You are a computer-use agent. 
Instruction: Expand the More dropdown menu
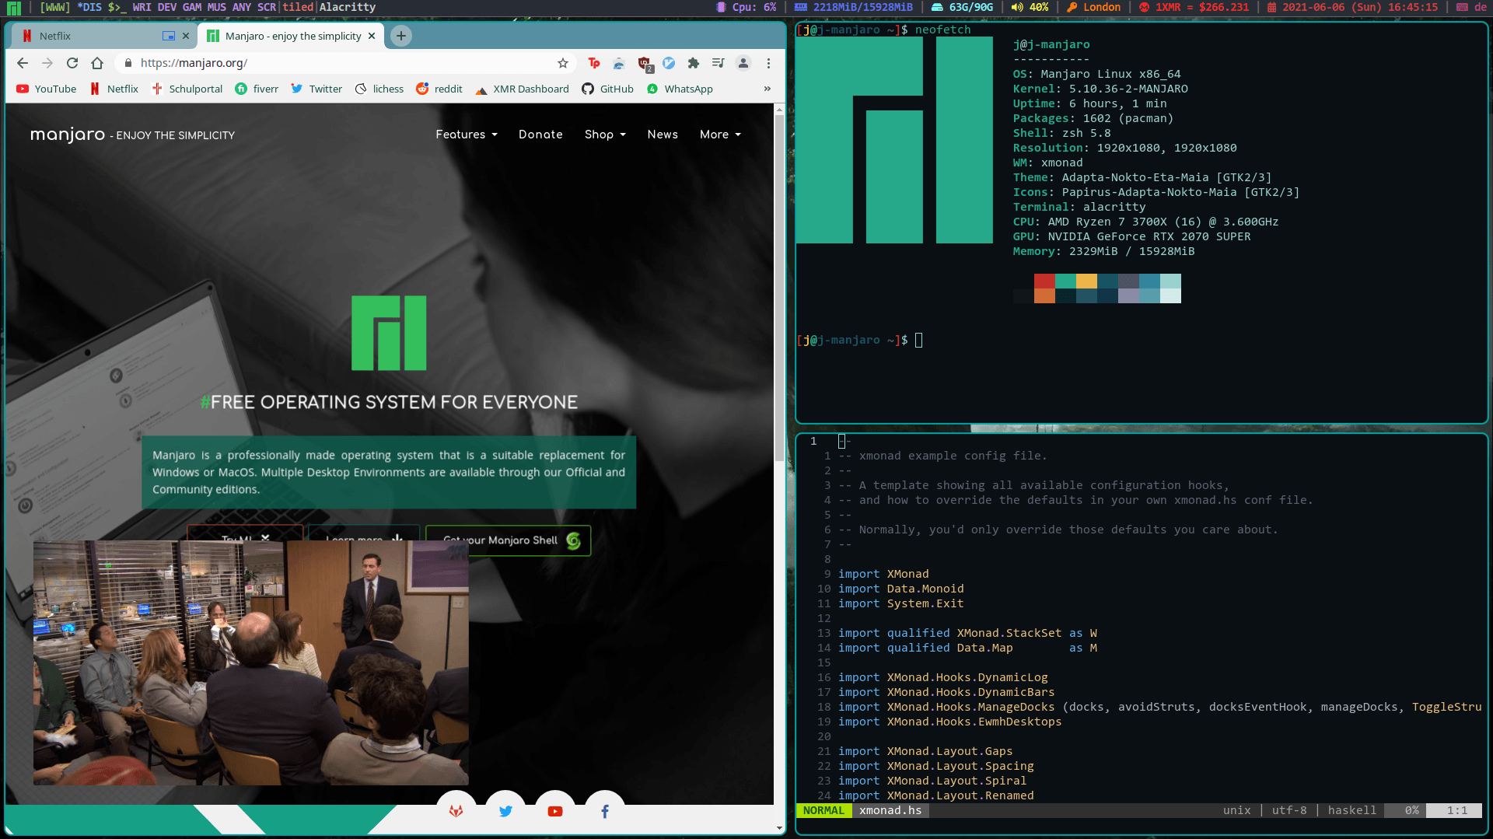click(720, 135)
